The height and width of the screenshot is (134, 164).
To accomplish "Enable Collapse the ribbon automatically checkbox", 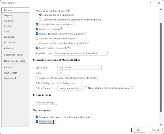I will (37, 39).
